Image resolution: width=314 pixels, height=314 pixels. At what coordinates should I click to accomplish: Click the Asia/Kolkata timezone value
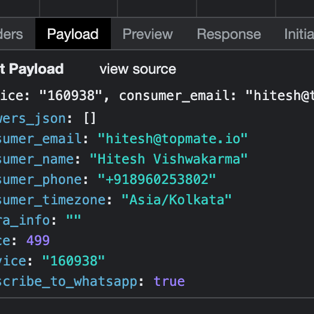[177, 200]
